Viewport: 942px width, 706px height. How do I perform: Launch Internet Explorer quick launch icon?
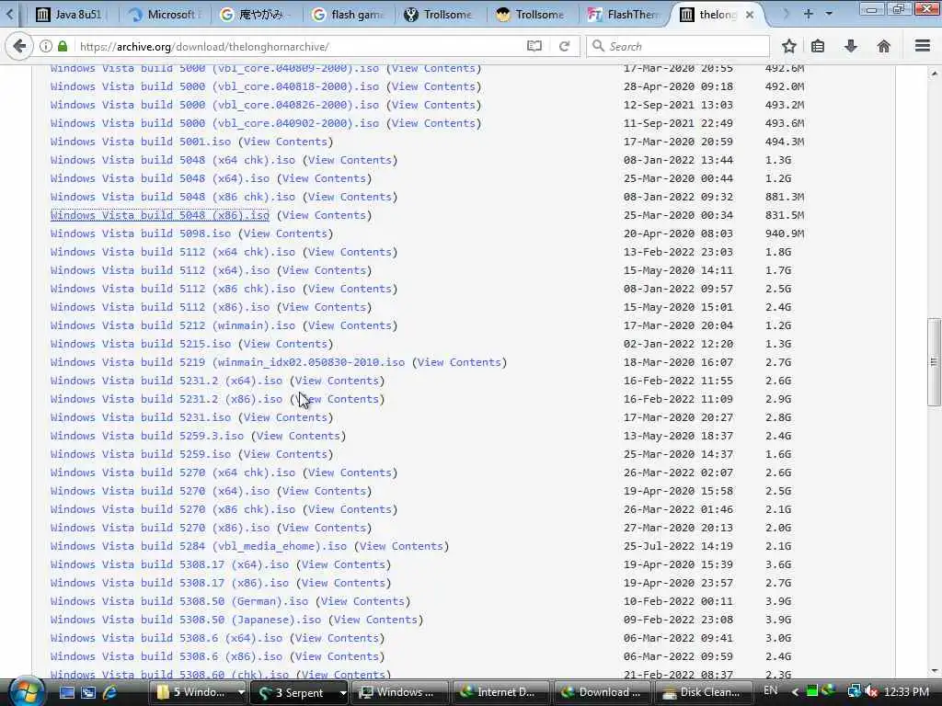pos(110,692)
